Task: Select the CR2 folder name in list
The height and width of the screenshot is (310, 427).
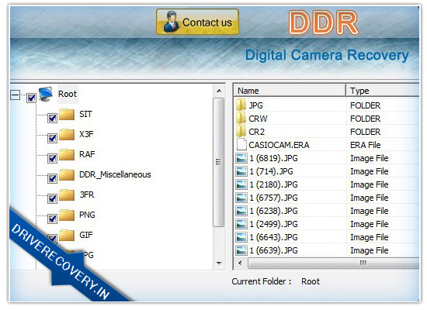Action: click(x=256, y=132)
